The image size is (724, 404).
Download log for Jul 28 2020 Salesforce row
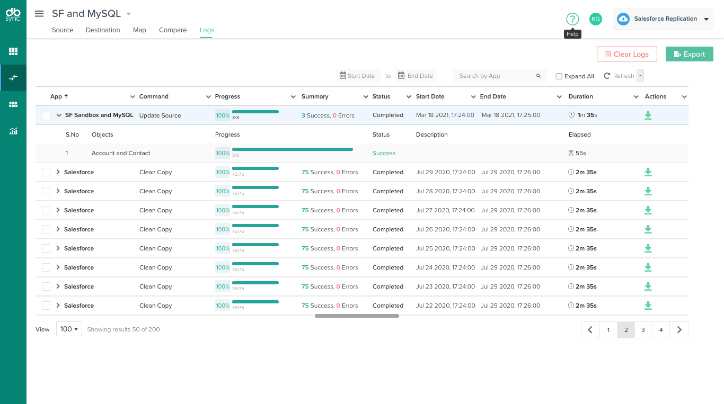[648, 191]
